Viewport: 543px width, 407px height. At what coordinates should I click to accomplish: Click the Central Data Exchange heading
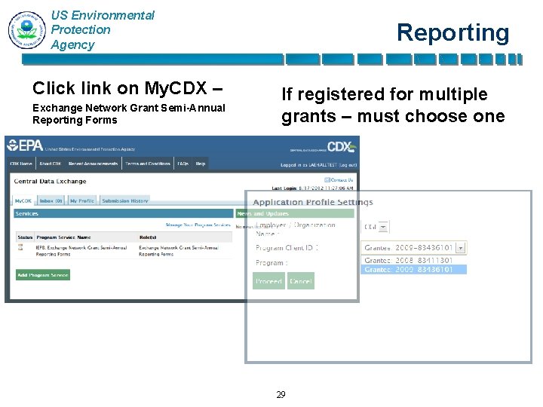click(x=51, y=182)
